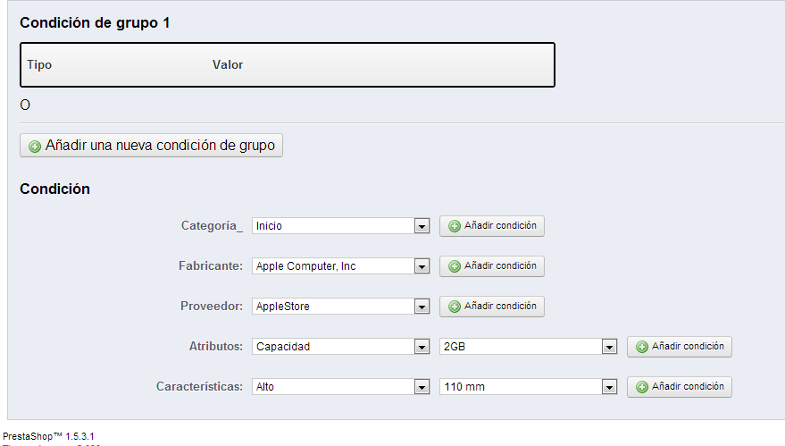Open the Proveedor dropdown showing AppleStore

pos(341,307)
